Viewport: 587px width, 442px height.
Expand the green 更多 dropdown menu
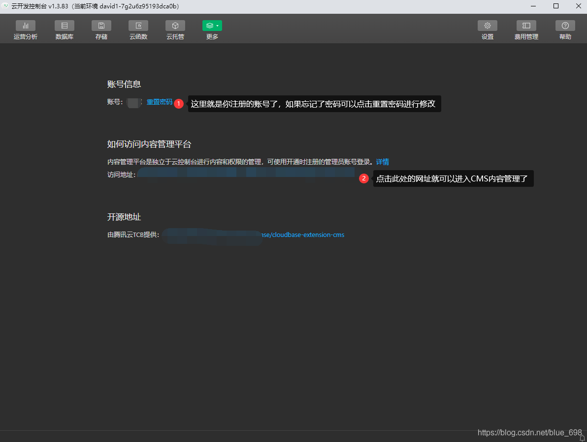[212, 30]
